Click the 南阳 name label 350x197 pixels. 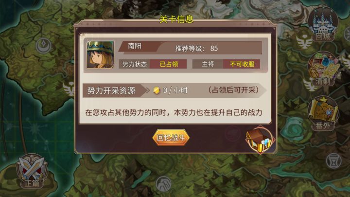[x=135, y=46]
